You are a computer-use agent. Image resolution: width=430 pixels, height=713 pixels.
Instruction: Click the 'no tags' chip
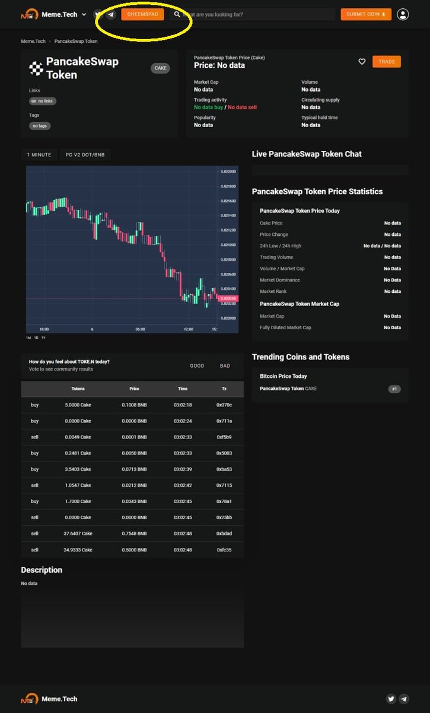pos(40,126)
